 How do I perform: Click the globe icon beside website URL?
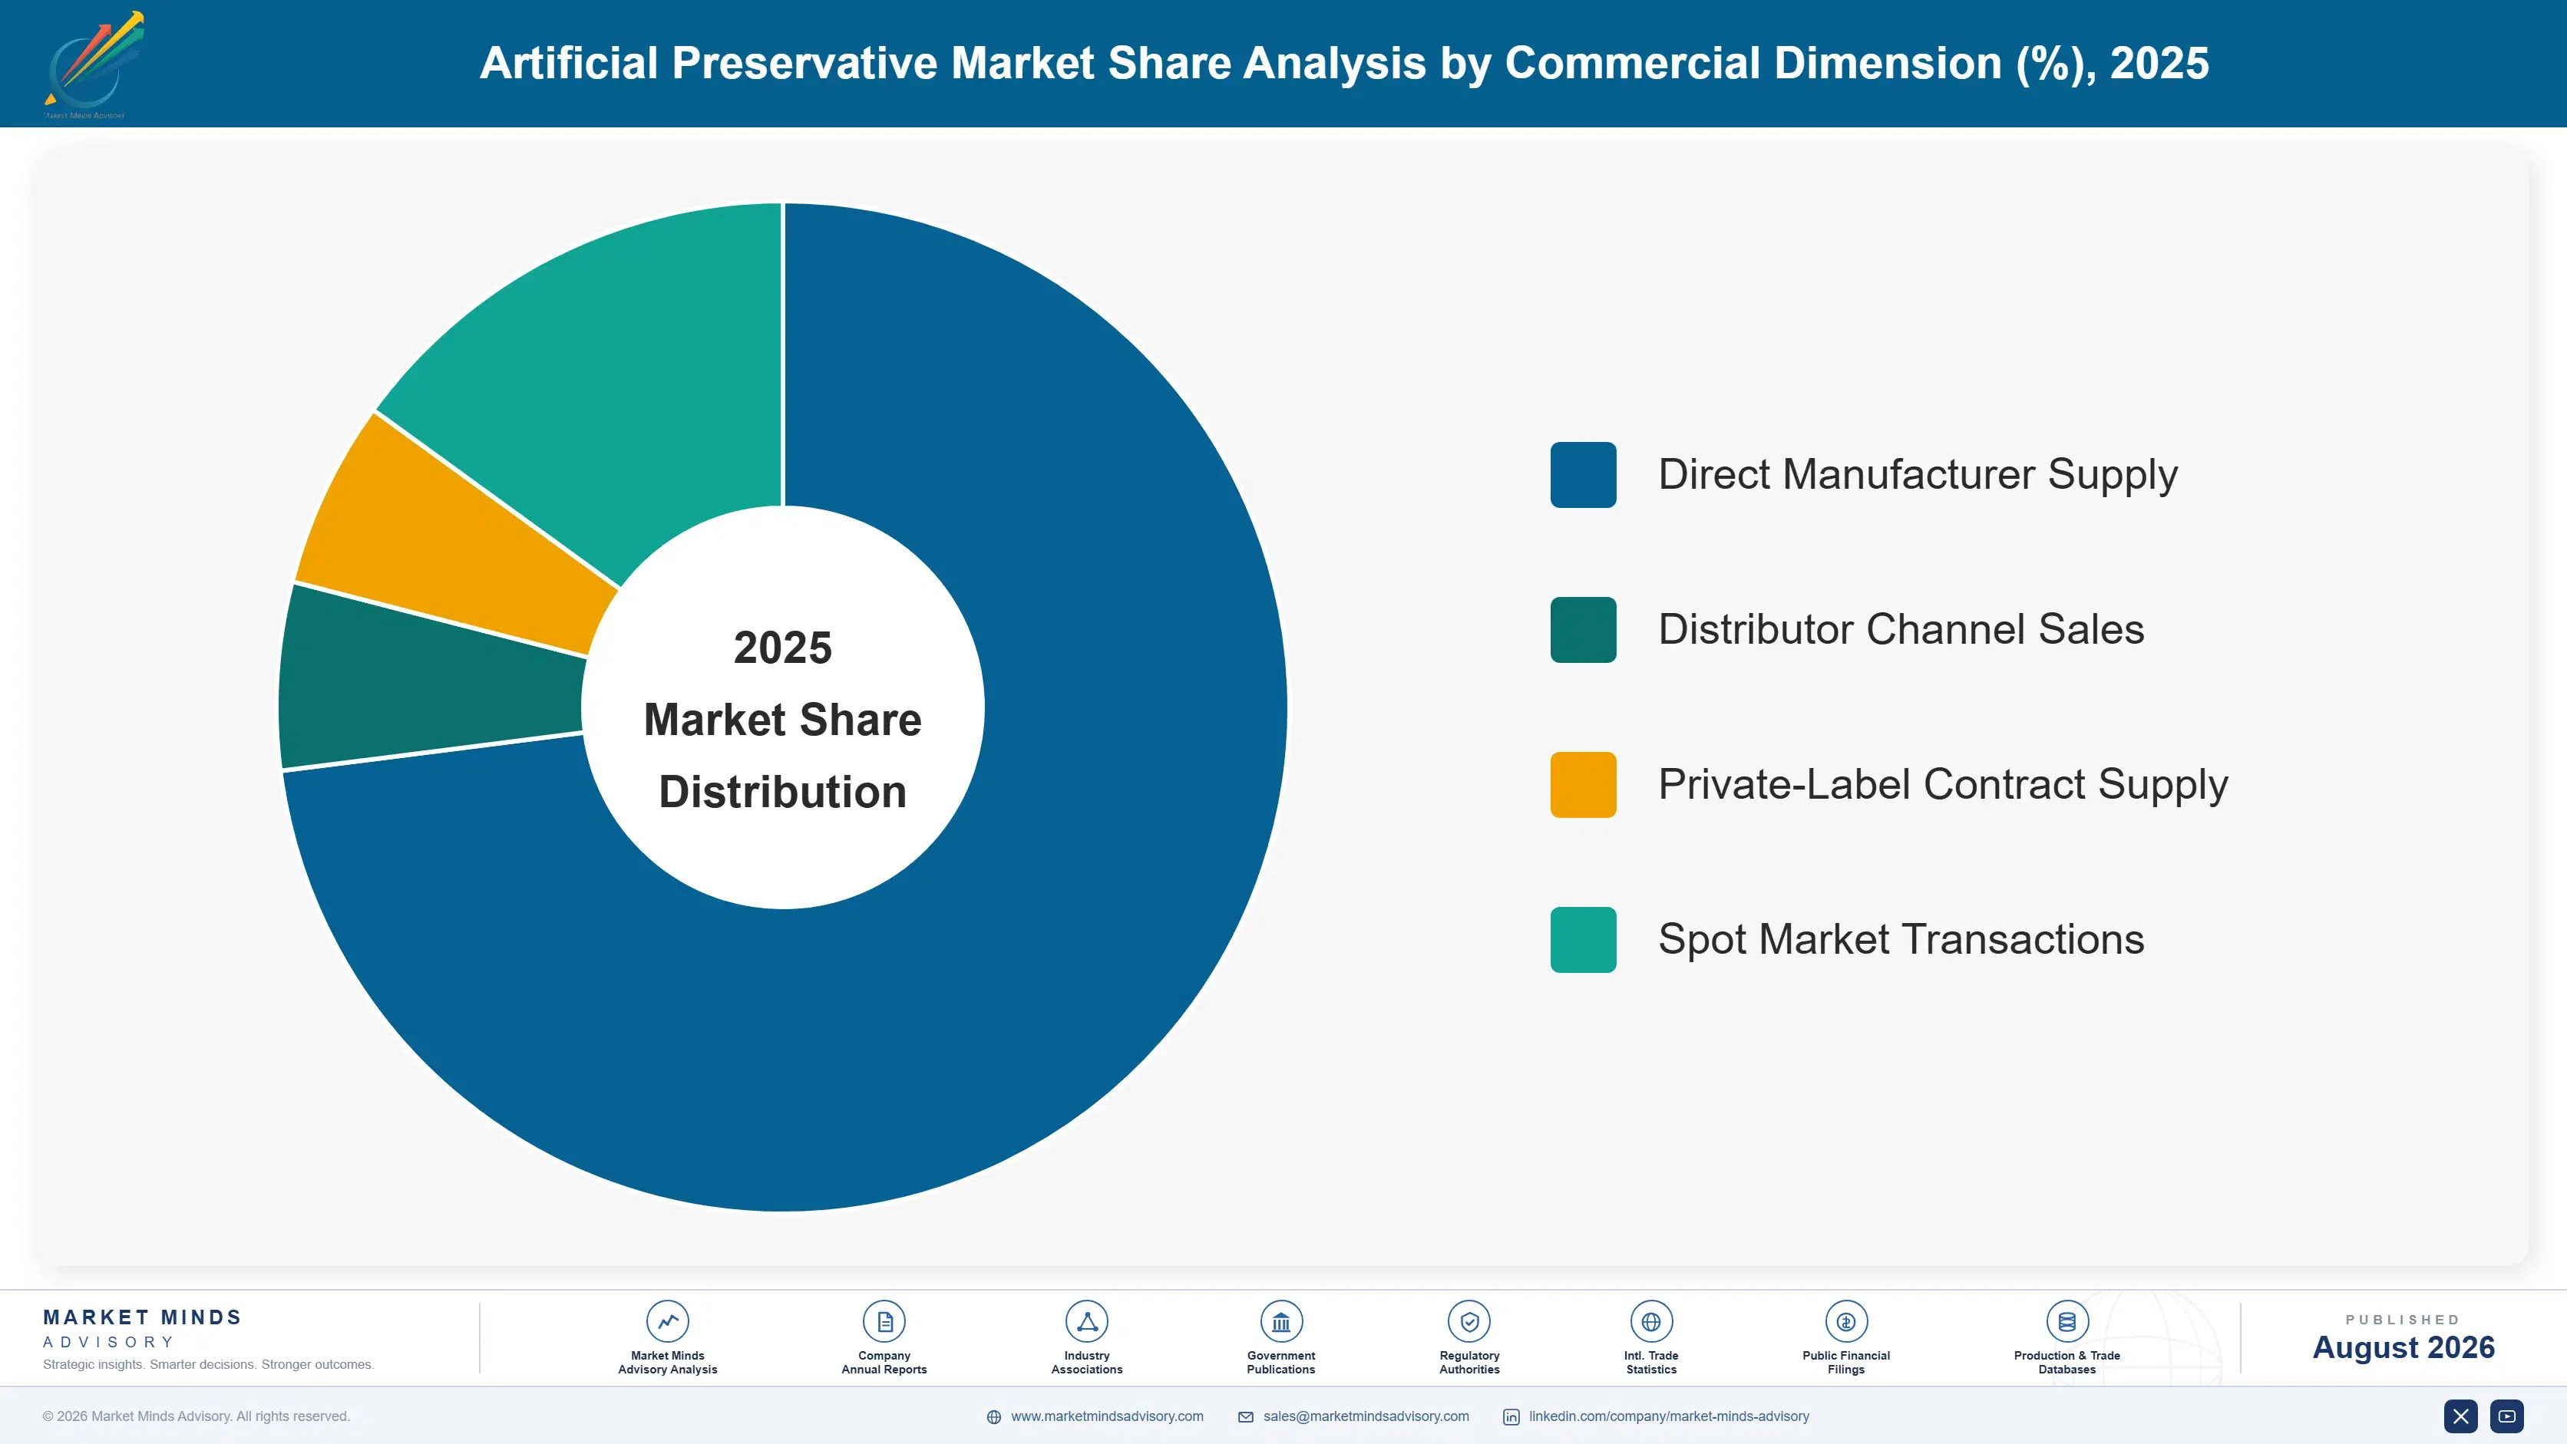tap(993, 1416)
